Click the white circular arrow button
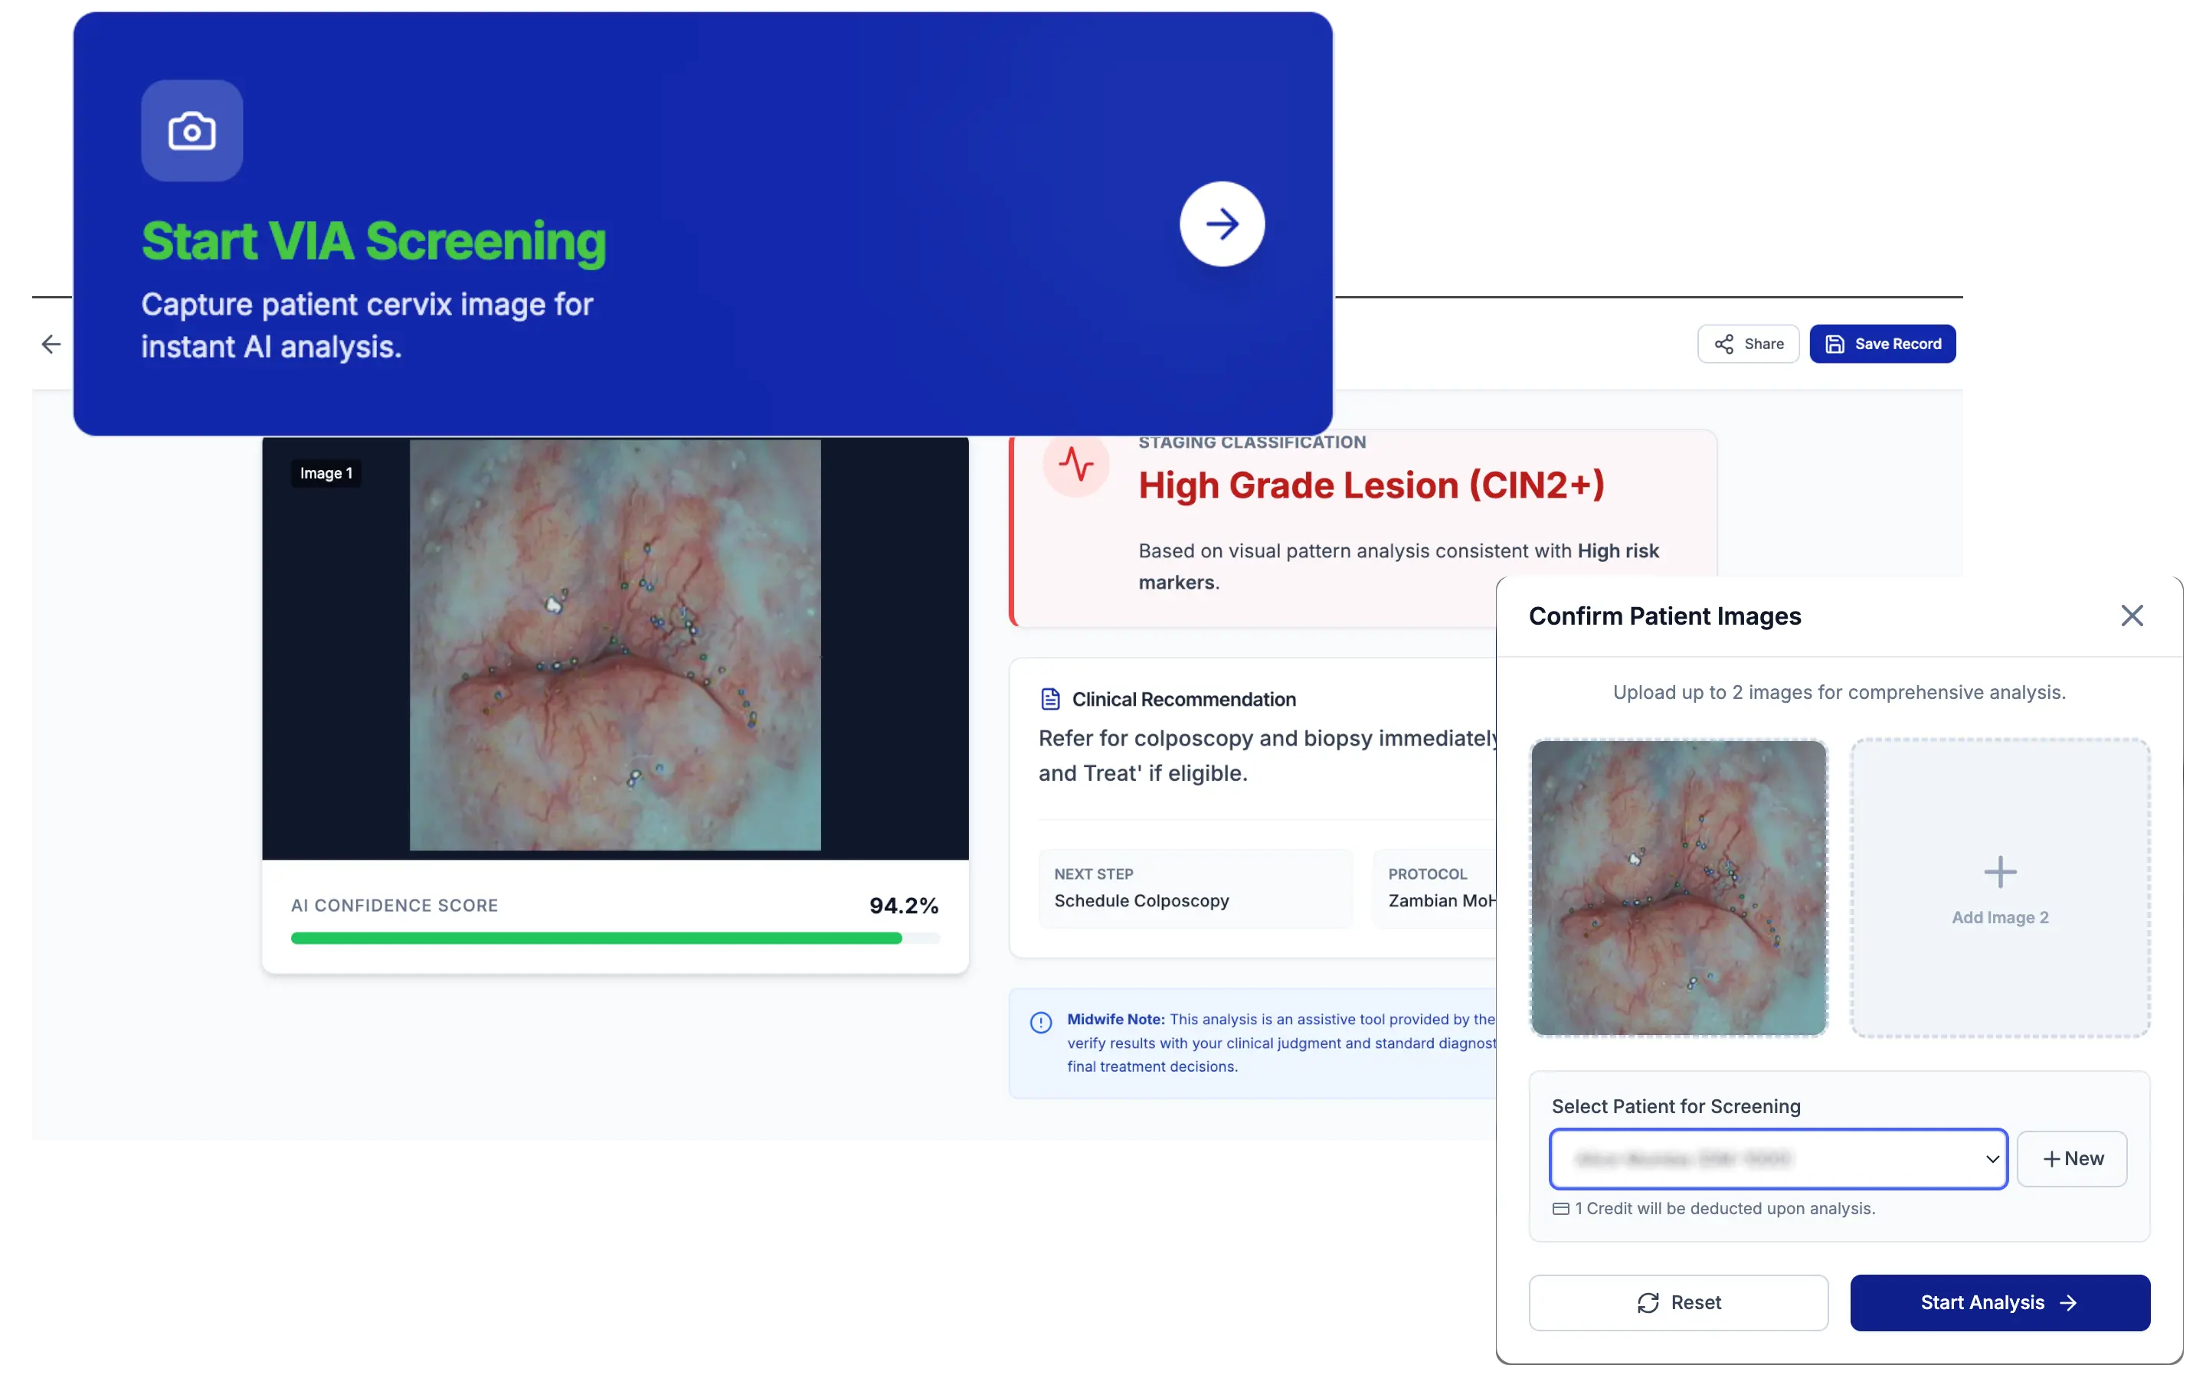 click(1222, 224)
